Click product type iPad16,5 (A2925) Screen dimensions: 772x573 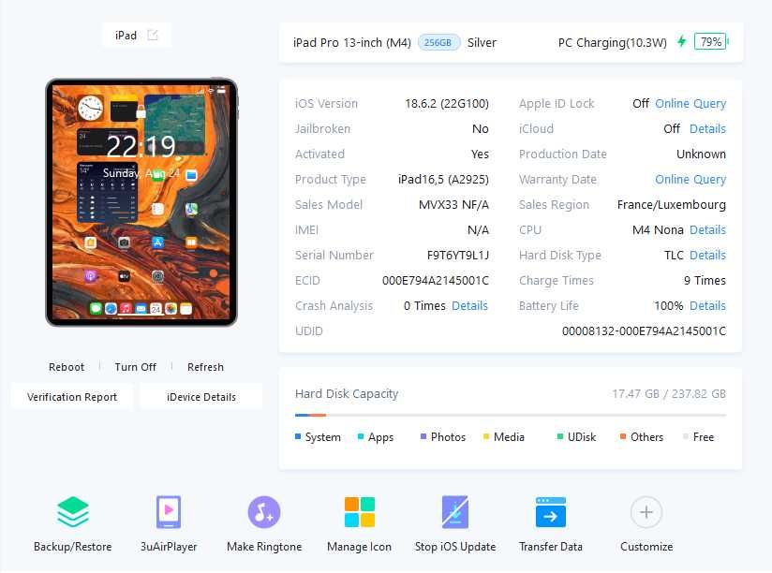[443, 180]
